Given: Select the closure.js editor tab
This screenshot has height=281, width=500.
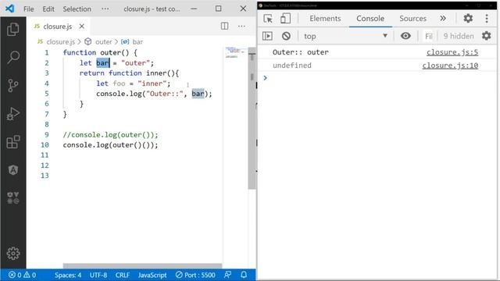Looking at the screenshot, I should (x=58, y=26).
